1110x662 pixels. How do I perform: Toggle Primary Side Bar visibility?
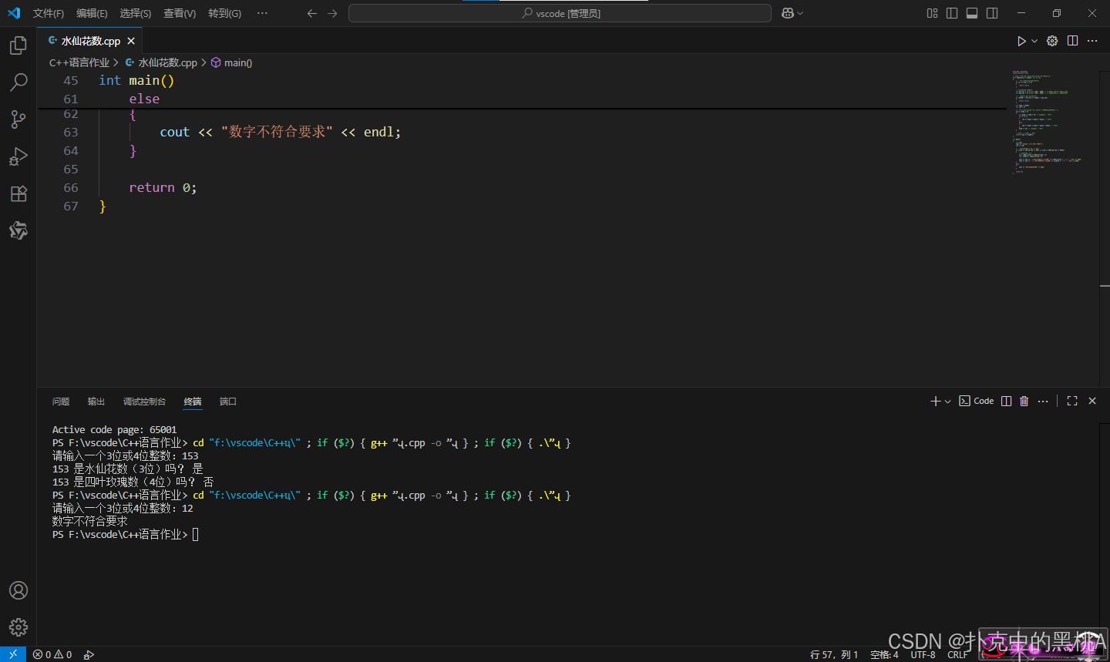(952, 13)
